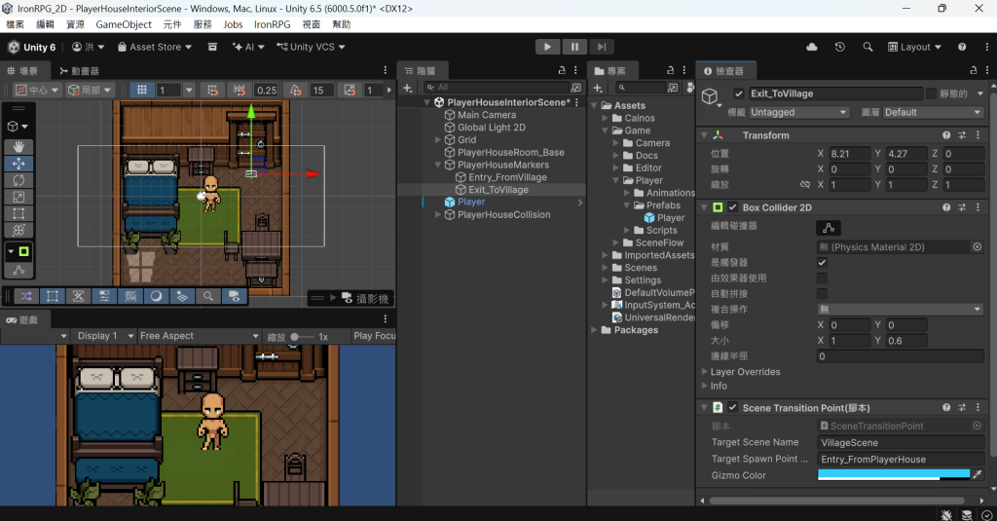Select the Hand (view) tool in Scene toolbar
Screen dimensions: 997x521
point(18,147)
